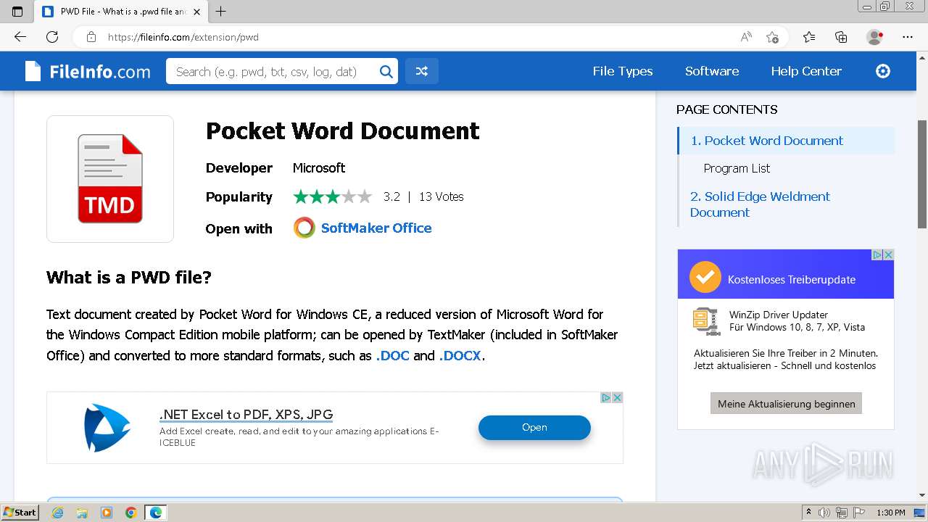Screen dimensions: 928x522
Task: Click .NET Excel to PDF ad title
Action: click(x=246, y=415)
